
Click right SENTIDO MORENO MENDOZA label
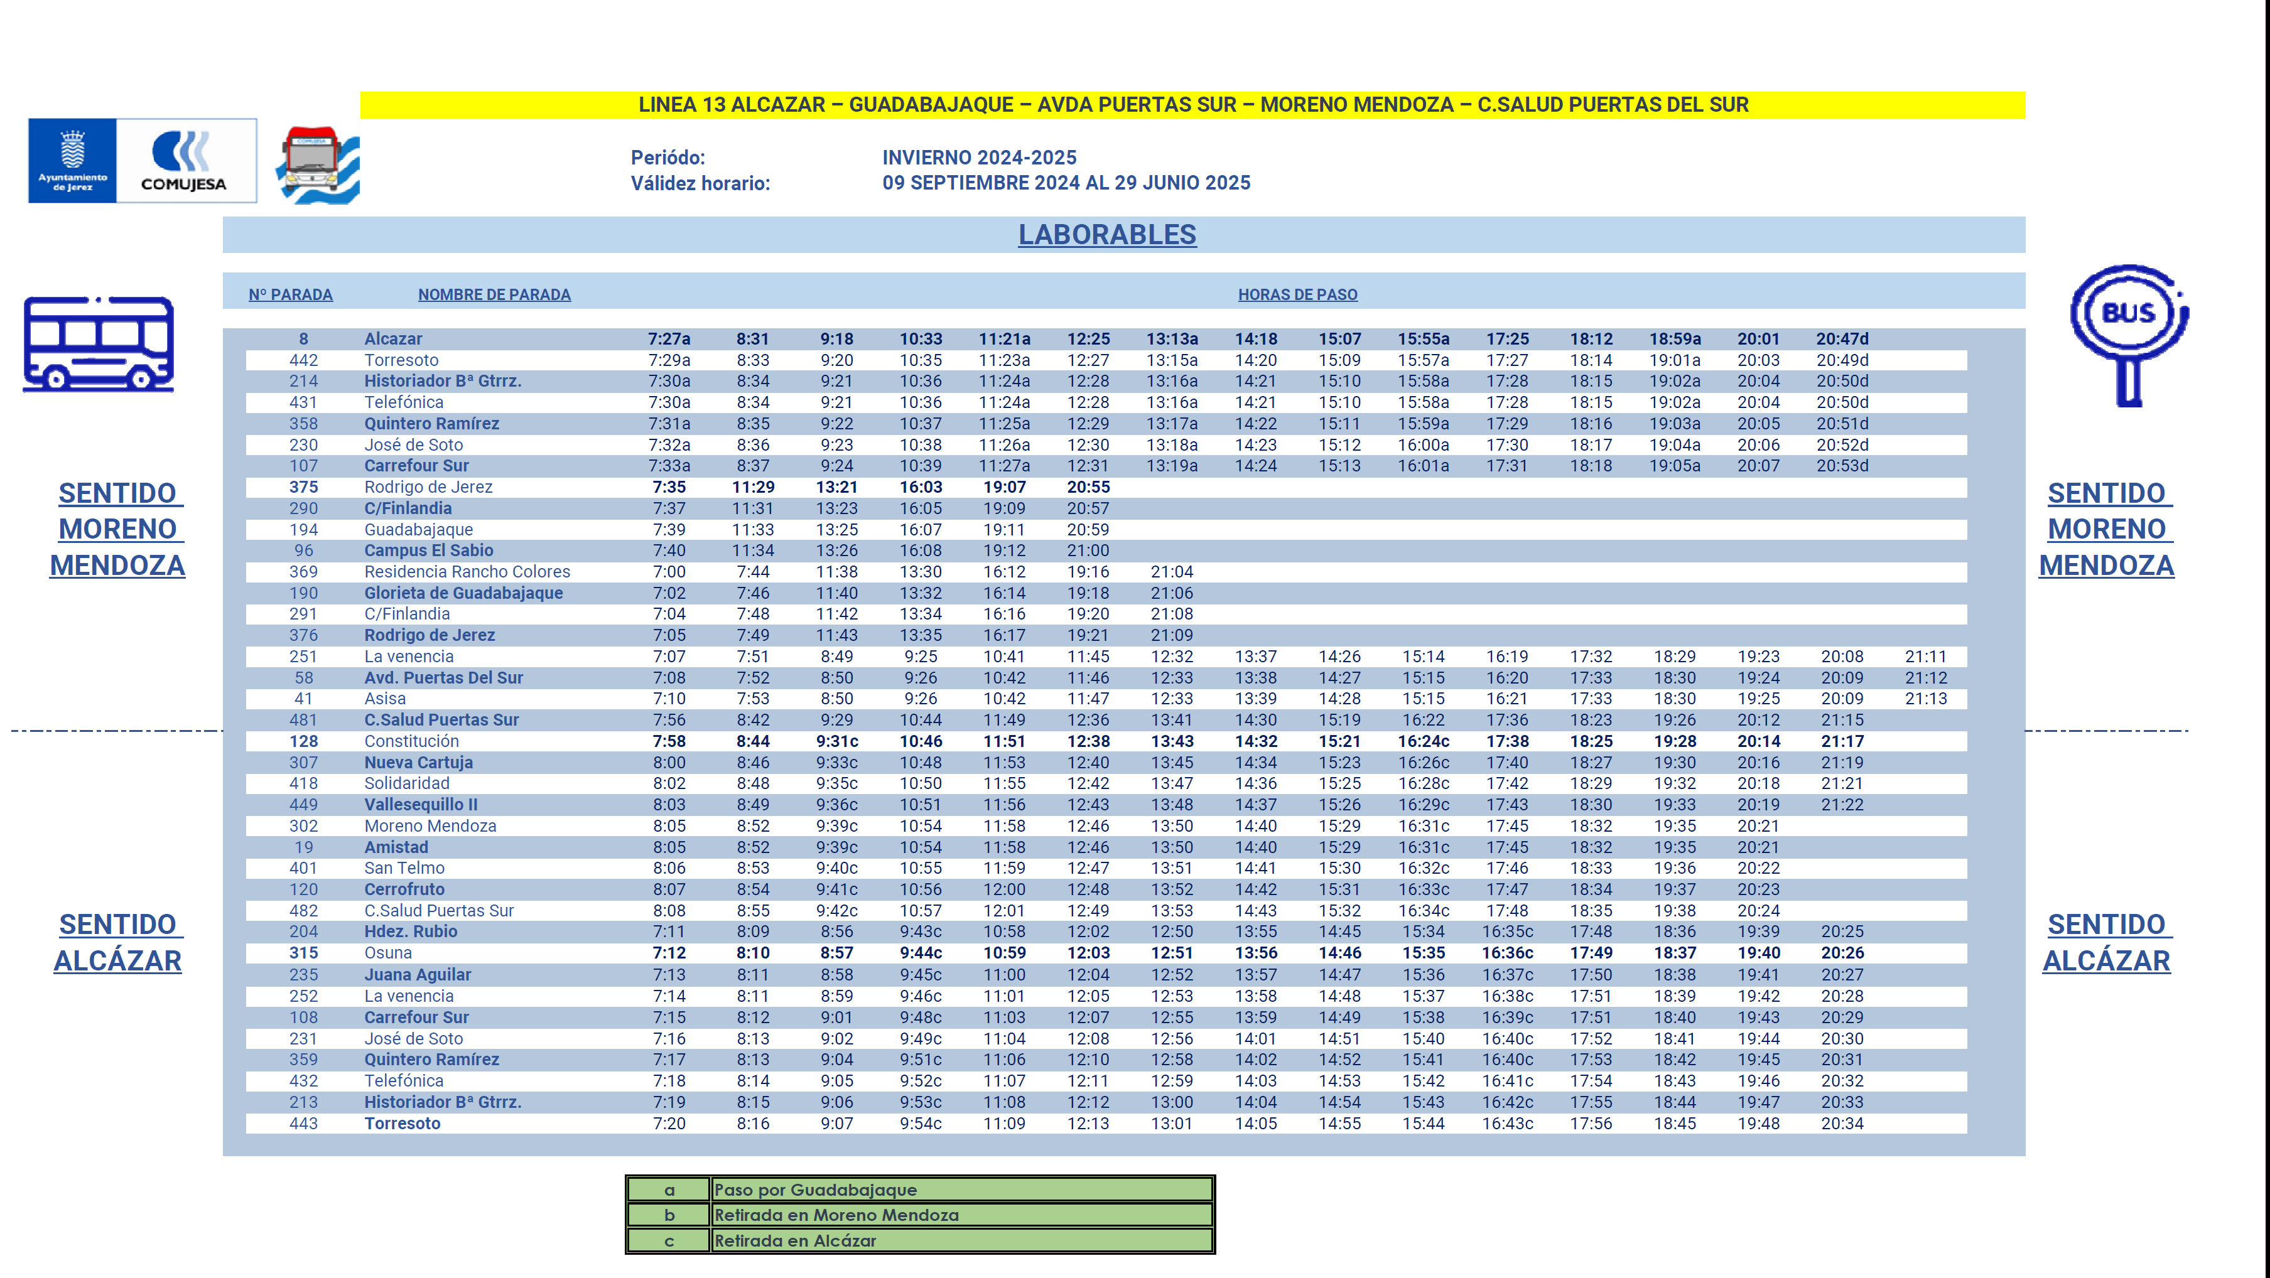(x=2106, y=529)
